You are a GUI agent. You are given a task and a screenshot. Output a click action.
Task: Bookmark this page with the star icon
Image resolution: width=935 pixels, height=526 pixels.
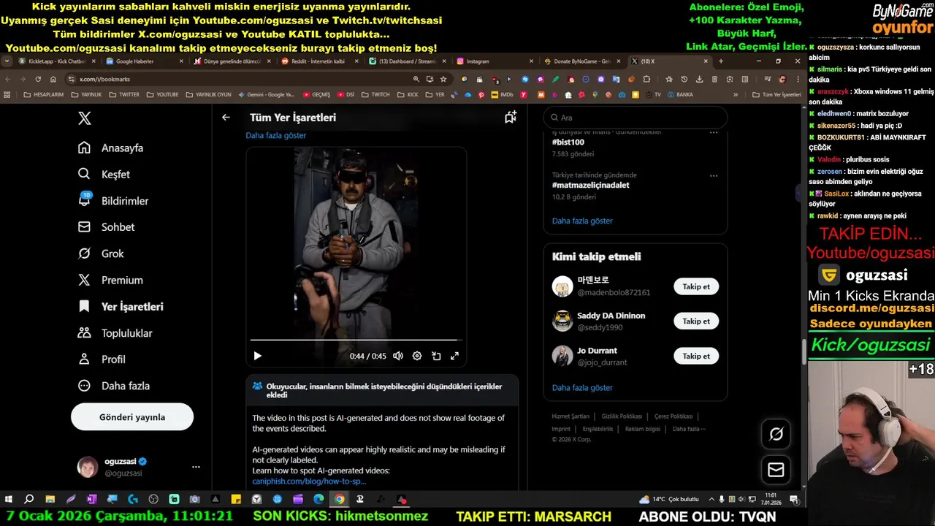coord(443,79)
